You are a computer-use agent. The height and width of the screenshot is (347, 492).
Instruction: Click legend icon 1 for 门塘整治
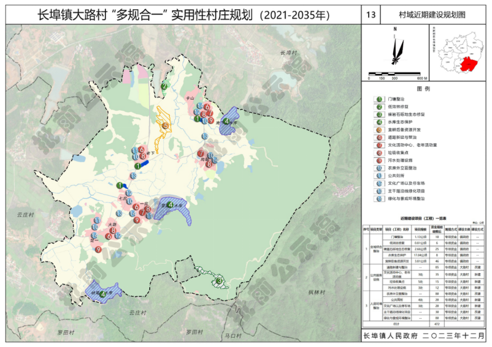(x=380, y=99)
